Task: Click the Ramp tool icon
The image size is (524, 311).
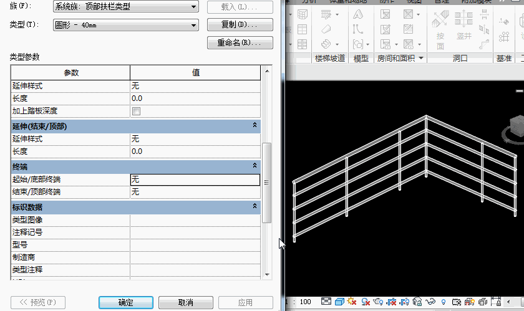Action: coord(326,29)
